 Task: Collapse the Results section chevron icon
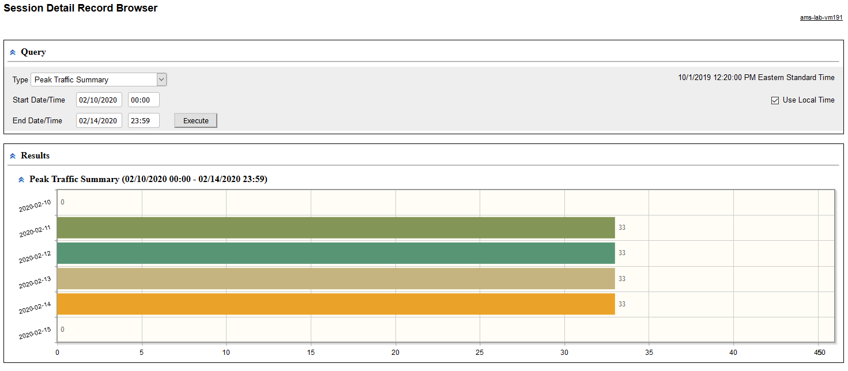tap(13, 156)
